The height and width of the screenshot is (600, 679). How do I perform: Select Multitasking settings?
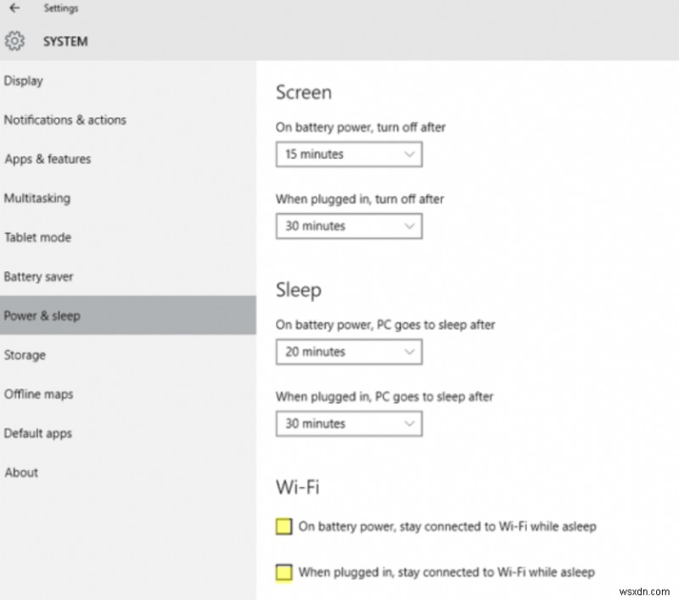pos(37,198)
